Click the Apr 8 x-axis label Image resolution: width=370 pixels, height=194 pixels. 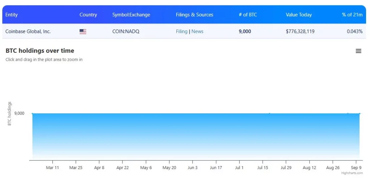99,168
